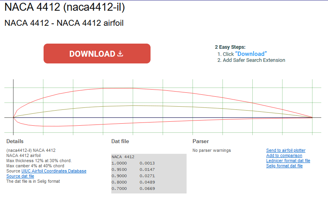Select the "Add Safer Search Extension" step text
This screenshot has height=201, width=328.
(x=254, y=60)
